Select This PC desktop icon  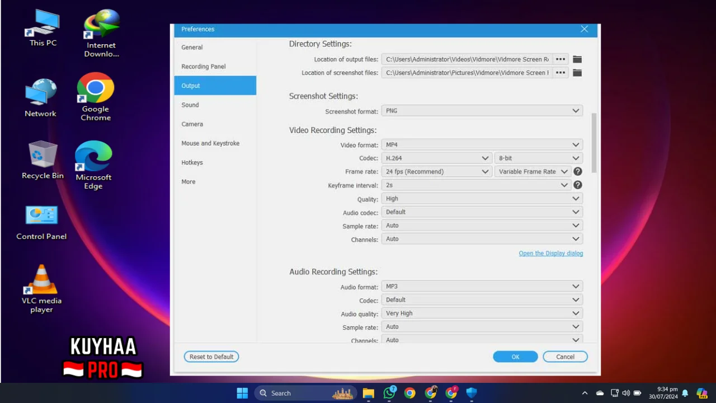pyautogui.click(x=43, y=28)
